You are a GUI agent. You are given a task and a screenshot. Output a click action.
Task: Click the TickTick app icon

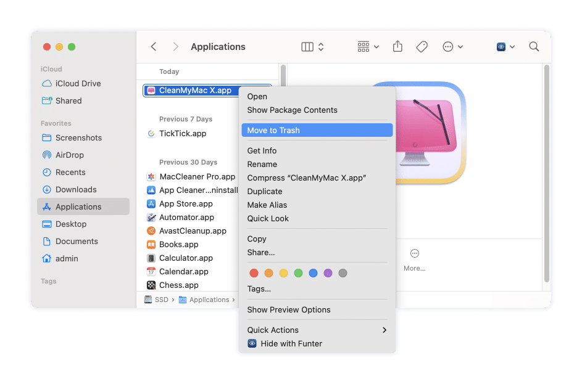point(151,133)
